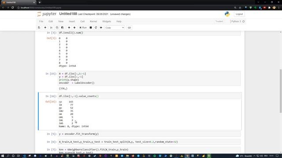282x158 pixels.
Task: Open the Widgets menu
Action: [x=107, y=22]
